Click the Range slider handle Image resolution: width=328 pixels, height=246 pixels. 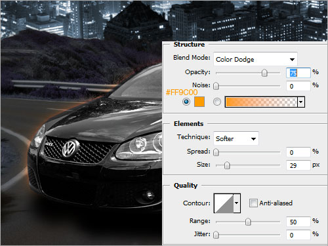[x=248, y=222]
